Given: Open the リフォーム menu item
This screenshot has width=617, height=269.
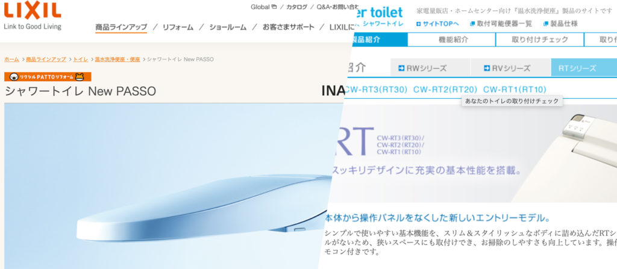Looking at the screenshot, I should (x=178, y=27).
